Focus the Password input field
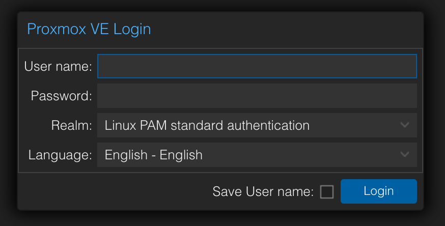 (257, 96)
